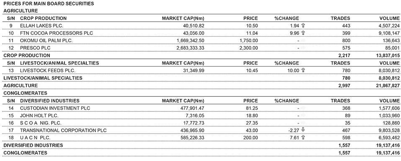Select the AGRICULTURE section heading
Image resolution: width=401 pixels, height=161 pixels.
point(21,11)
